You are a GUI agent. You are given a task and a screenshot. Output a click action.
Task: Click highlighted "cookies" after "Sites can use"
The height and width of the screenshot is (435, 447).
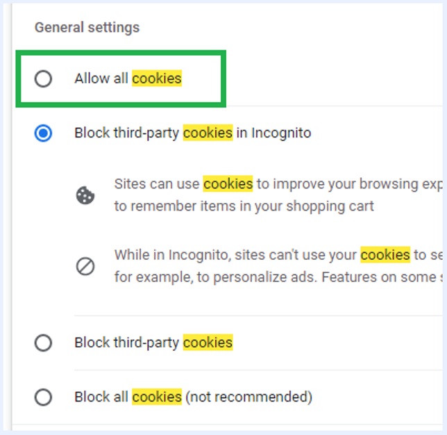[228, 184]
